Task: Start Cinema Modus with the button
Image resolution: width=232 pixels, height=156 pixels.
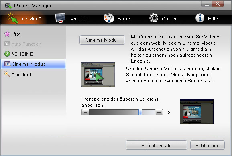Action: (102, 40)
